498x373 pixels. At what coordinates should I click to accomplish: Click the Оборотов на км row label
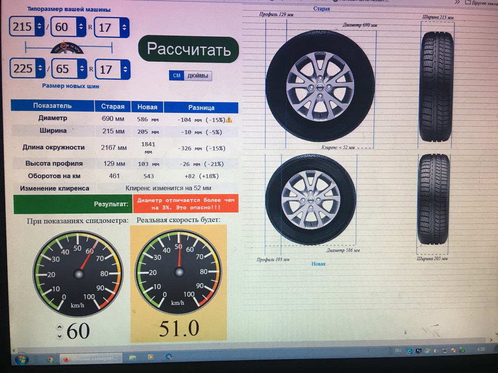coord(54,176)
